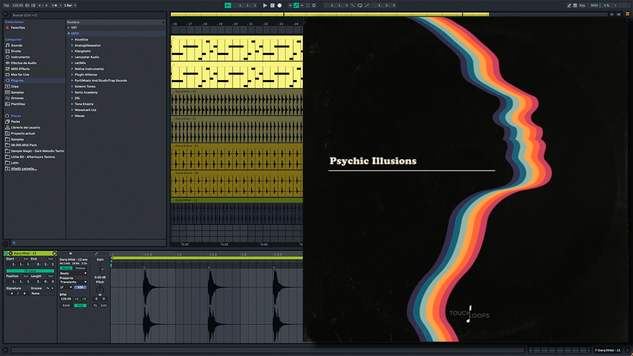Expand the Acustica plugin folder
633x356 pixels.
pyautogui.click(x=72, y=40)
